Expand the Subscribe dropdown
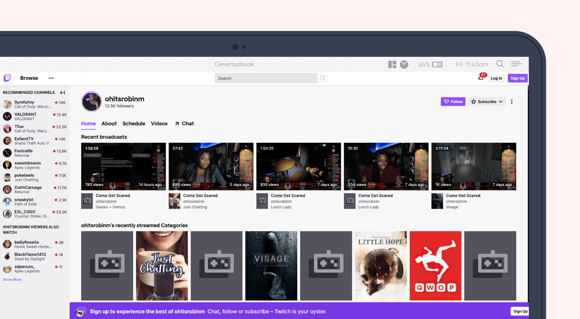Screen dimensions: 580x319 click(487, 102)
